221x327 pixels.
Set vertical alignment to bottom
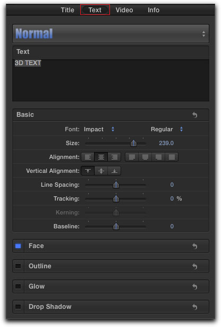(114, 171)
